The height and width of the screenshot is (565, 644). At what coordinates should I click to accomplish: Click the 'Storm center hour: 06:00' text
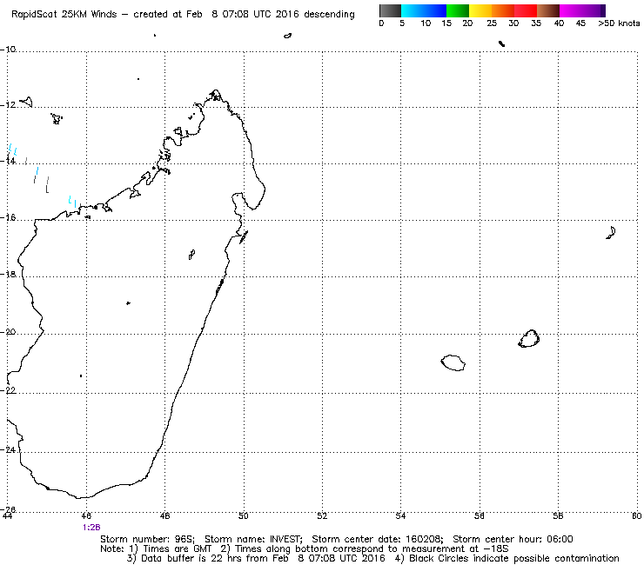coord(513,539)
